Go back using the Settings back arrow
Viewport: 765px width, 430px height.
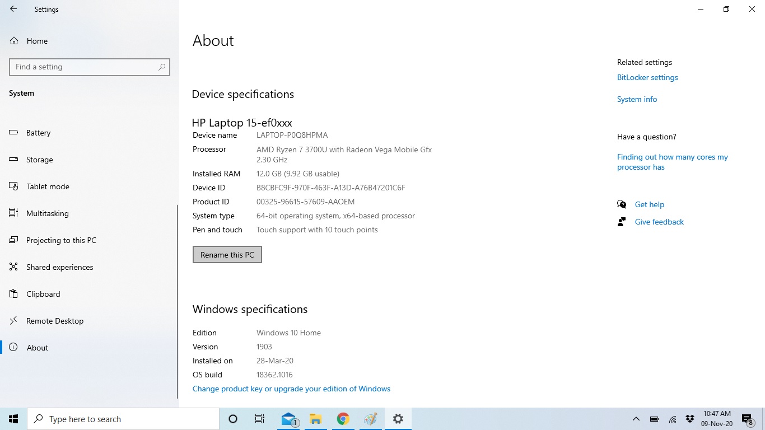click(x=13, y=9)
